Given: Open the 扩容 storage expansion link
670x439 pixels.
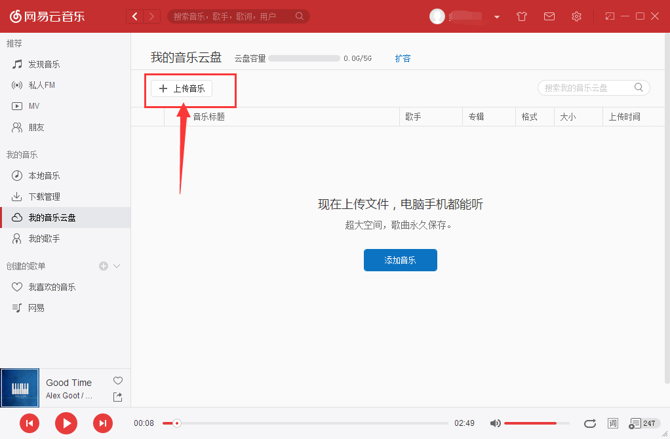Looking at the screenshot, I should [x=403, y=58].
